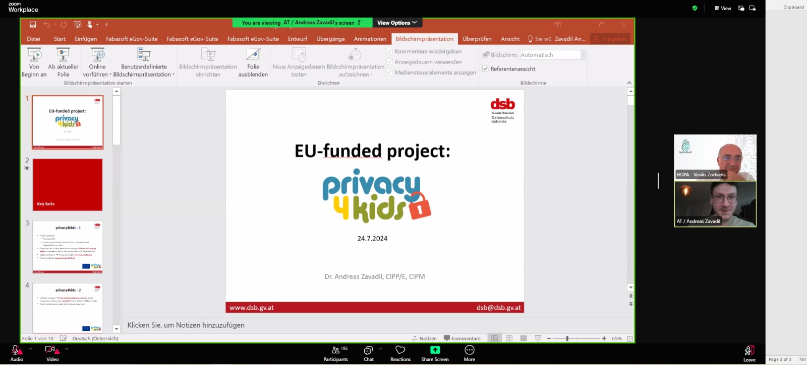The image size is (807, 365).
Task: Click the Redo icon in the quick access toolbar
Action: 64,24
